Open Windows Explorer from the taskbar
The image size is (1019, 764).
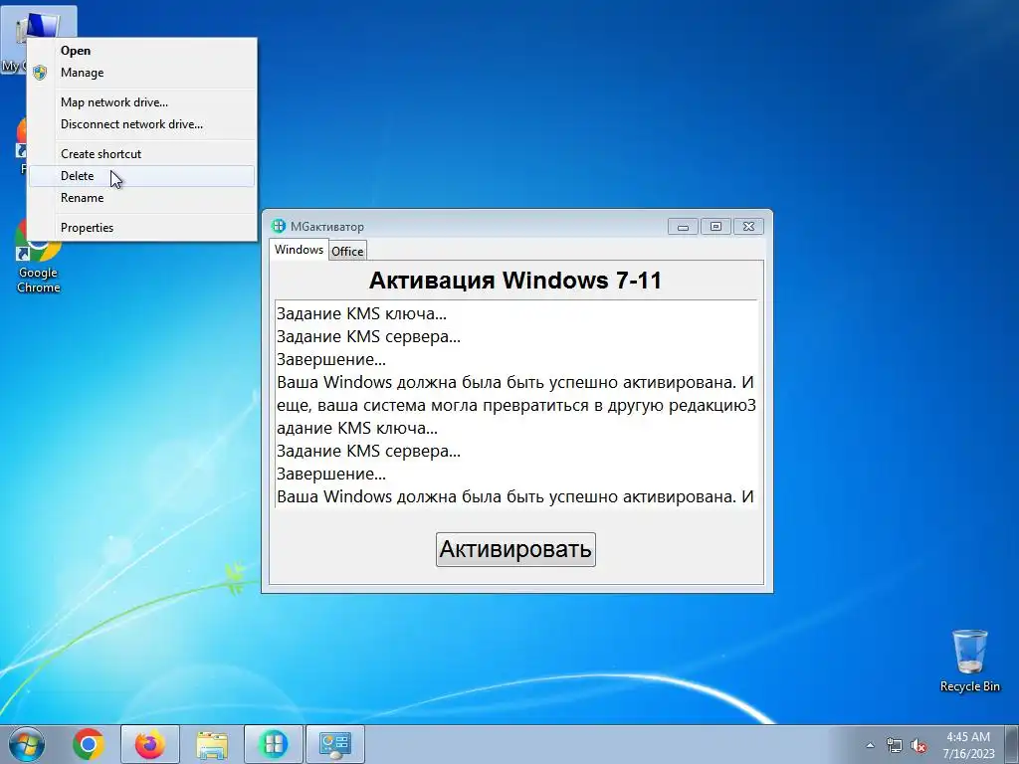pos(212,744)
